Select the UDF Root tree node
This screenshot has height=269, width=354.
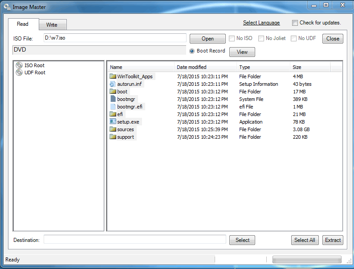point(35,72)
